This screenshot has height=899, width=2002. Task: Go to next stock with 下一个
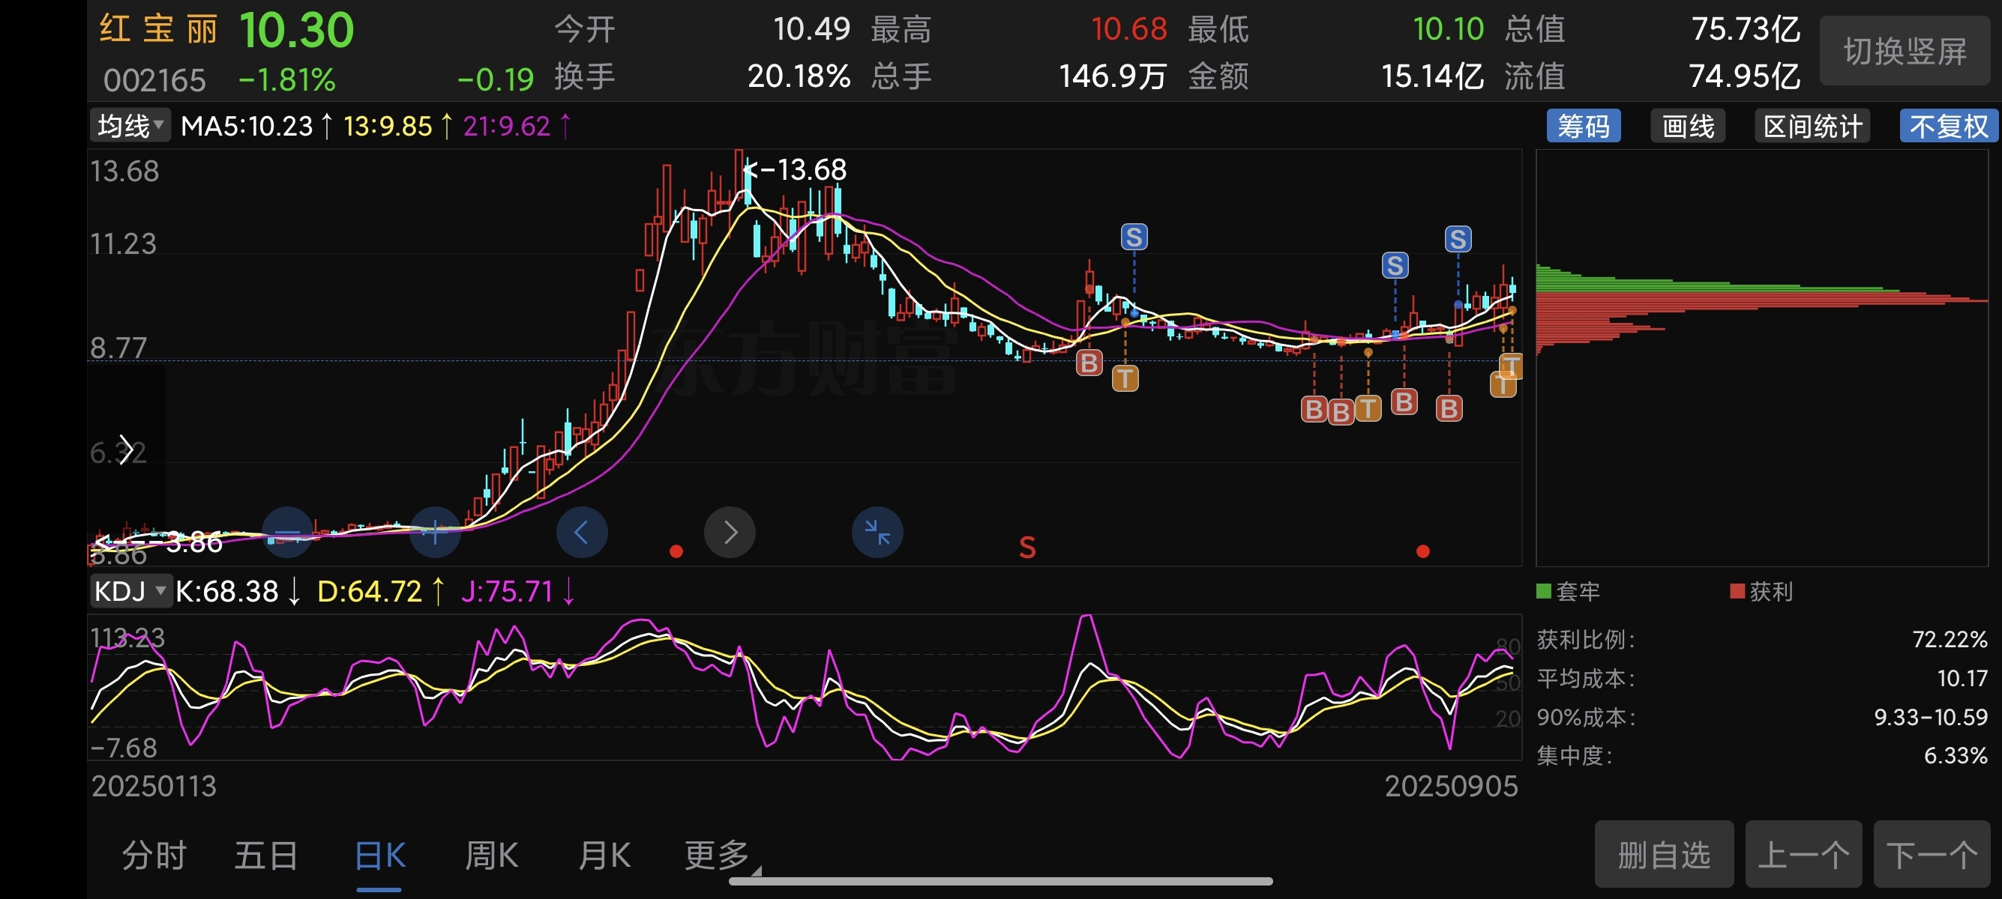(x=1932, y=854)
